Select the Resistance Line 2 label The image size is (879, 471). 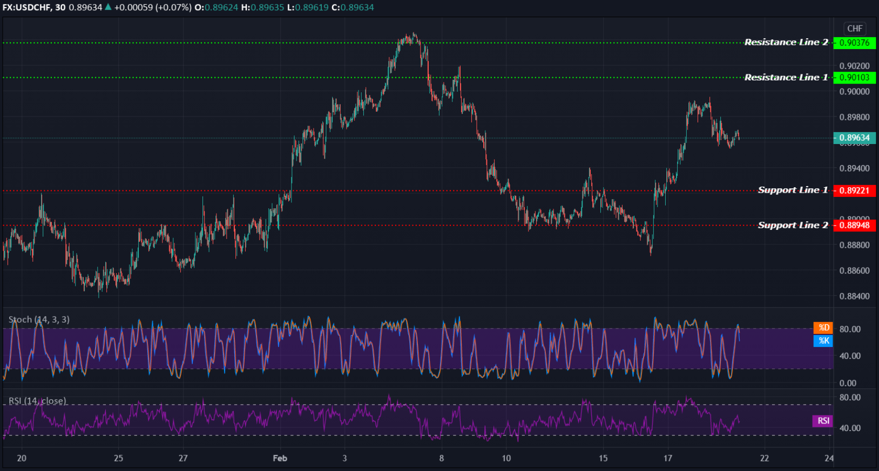coord(786,42)
